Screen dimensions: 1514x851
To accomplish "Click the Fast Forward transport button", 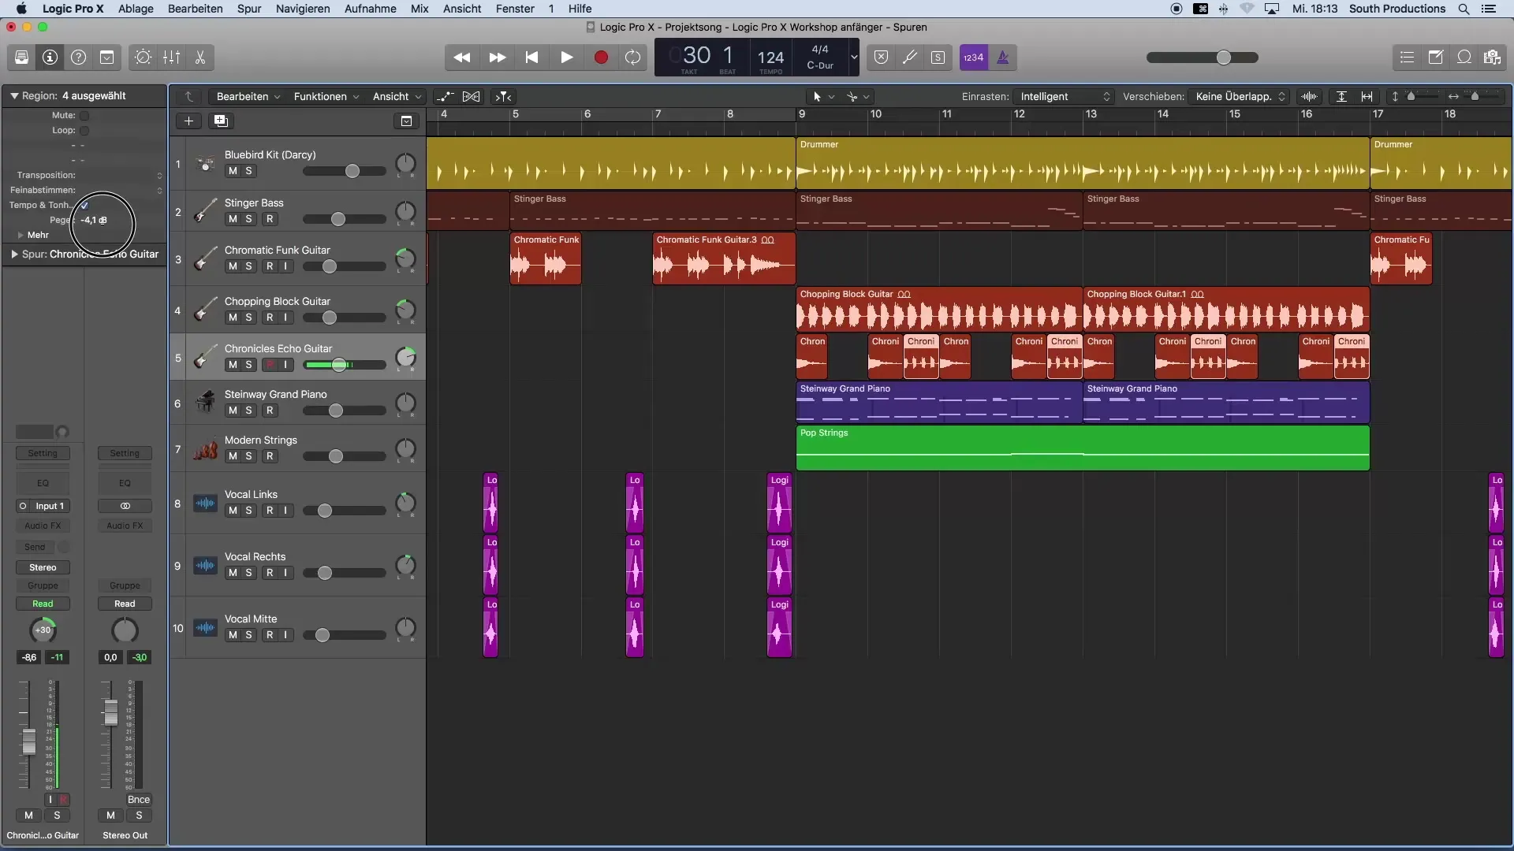I will pyautogui.click(x=497, y=58).
